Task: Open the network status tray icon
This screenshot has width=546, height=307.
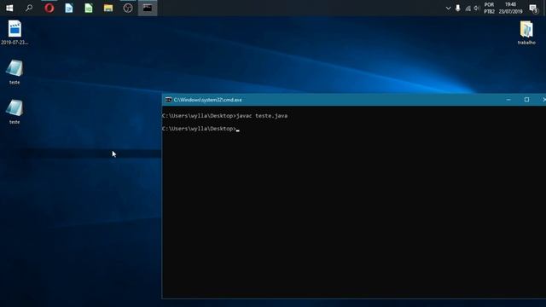Action: click(x=468, y=8)
